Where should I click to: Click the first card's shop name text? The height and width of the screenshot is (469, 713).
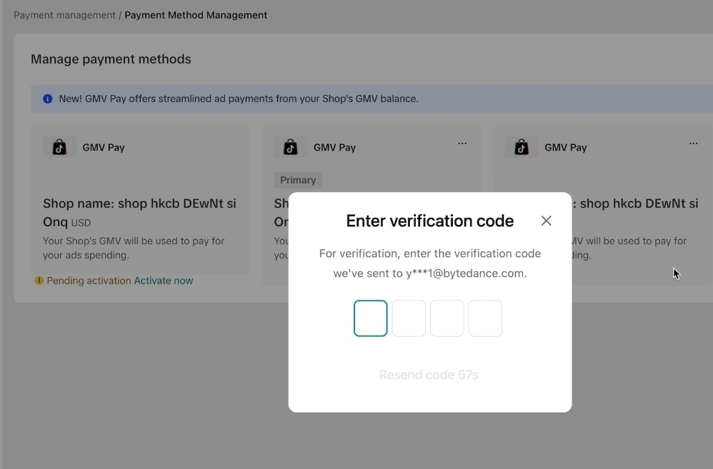pos(139,204)
